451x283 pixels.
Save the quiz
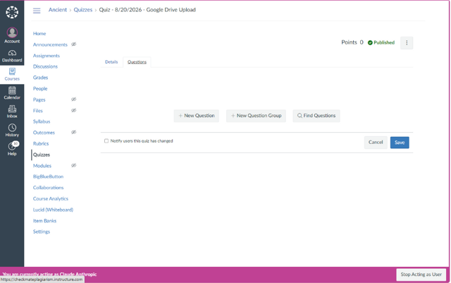click(x=400, y=143)
